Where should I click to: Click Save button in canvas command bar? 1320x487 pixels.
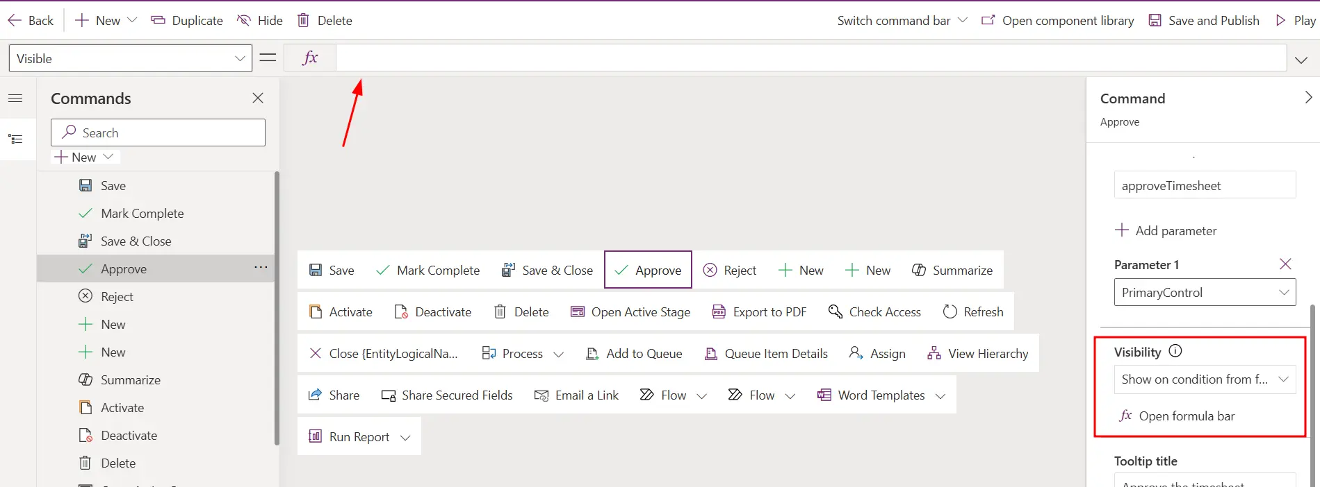pos(332,270)
